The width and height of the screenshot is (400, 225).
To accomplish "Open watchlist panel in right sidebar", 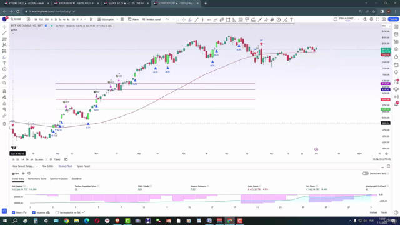I will click(396, 27).
